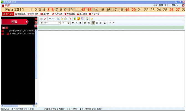Image resolution: width=186 pixels, height=111 pixels.
Task: Switch to the 入学记录 tab
Action: pyautogui.click(x=57, y=14)
